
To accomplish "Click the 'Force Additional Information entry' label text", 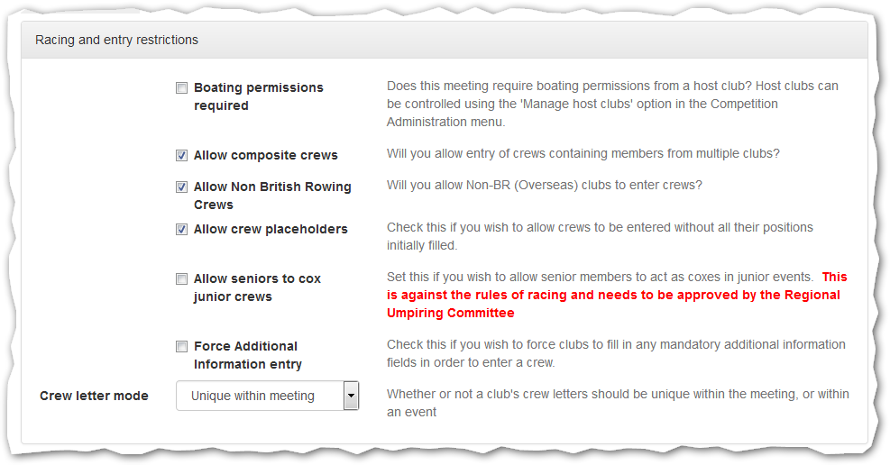I will click(x=247, y=355).
